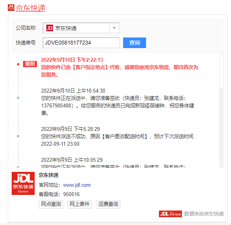Click the 网上寄件 button
This screenshot has height=225, width=231.
79,204
